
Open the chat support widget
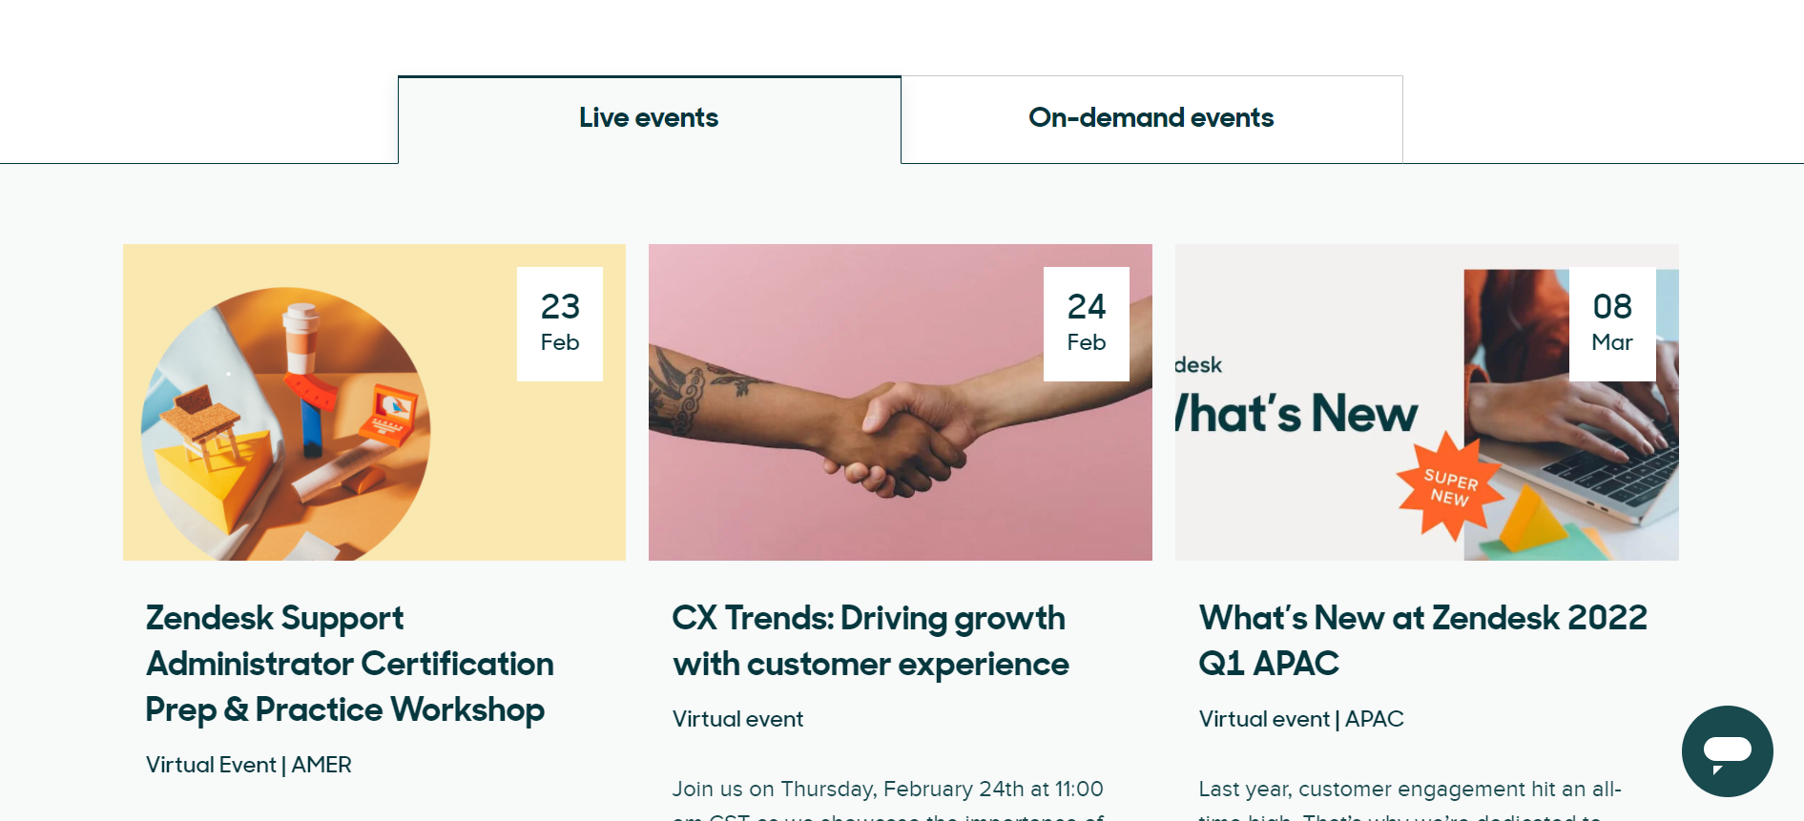click(x=1727, y=750)
